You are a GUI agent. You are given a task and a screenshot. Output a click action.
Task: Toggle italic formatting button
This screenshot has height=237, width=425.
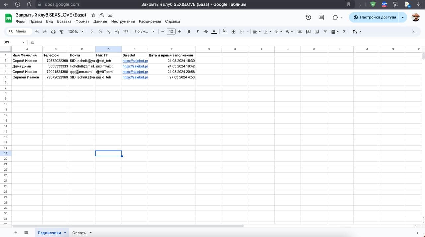tap(197, 32)
